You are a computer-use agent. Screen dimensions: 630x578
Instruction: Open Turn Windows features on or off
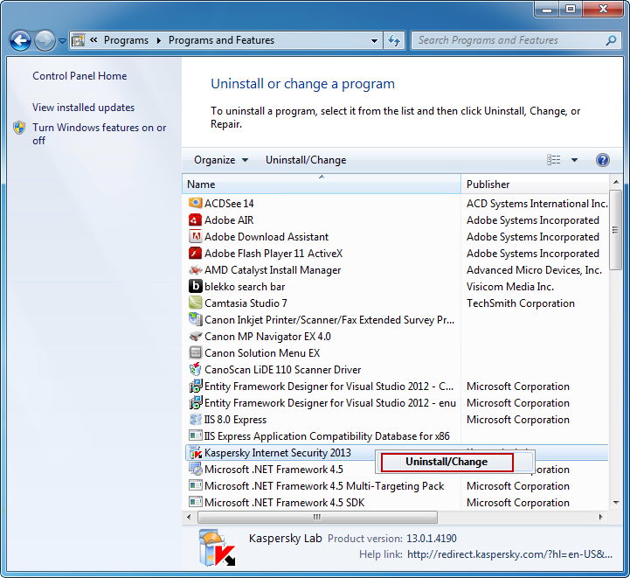pyautogui.click(x=100, y=134)
